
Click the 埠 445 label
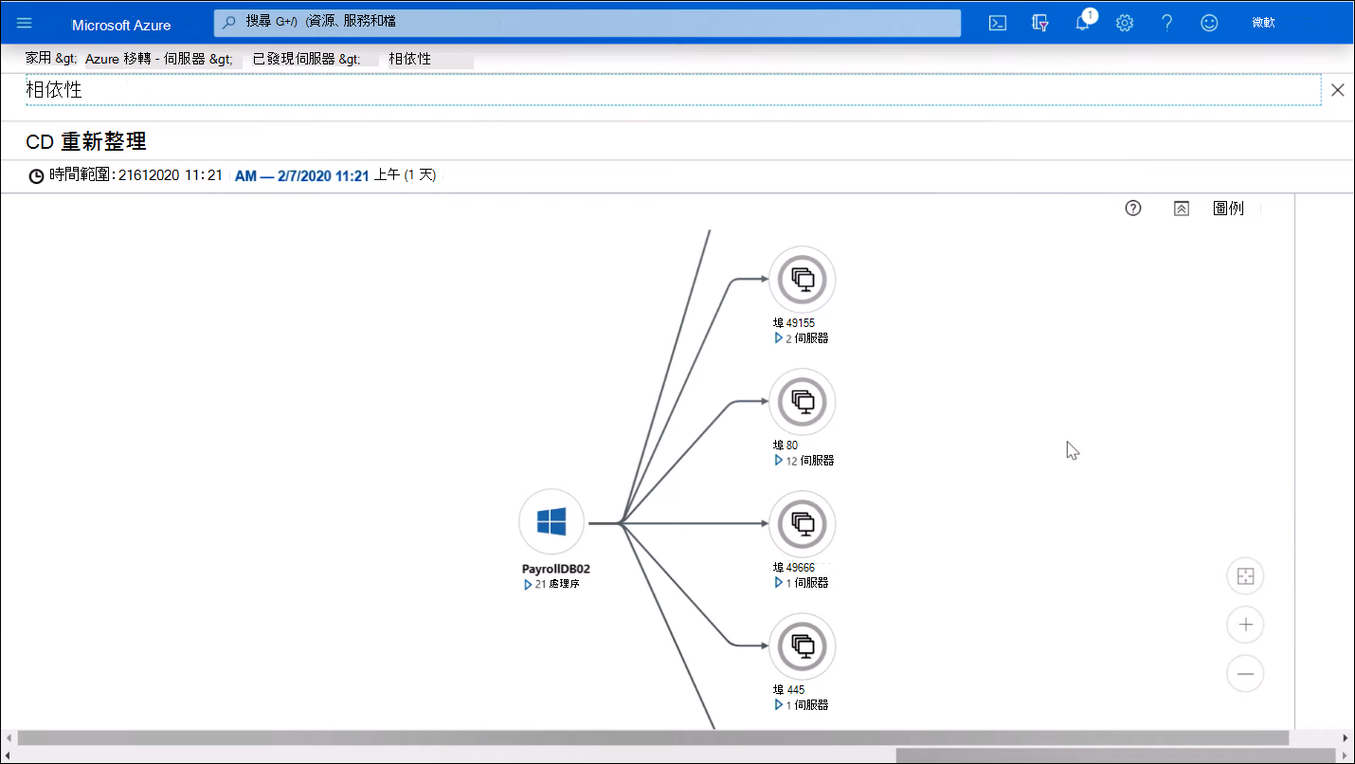(x=789, y=690)
